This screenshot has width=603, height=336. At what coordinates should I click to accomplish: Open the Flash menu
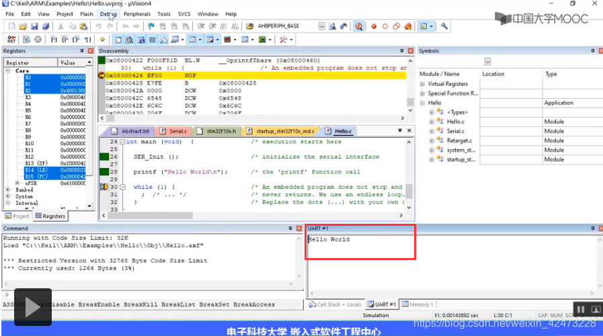(x=87, y=14)
